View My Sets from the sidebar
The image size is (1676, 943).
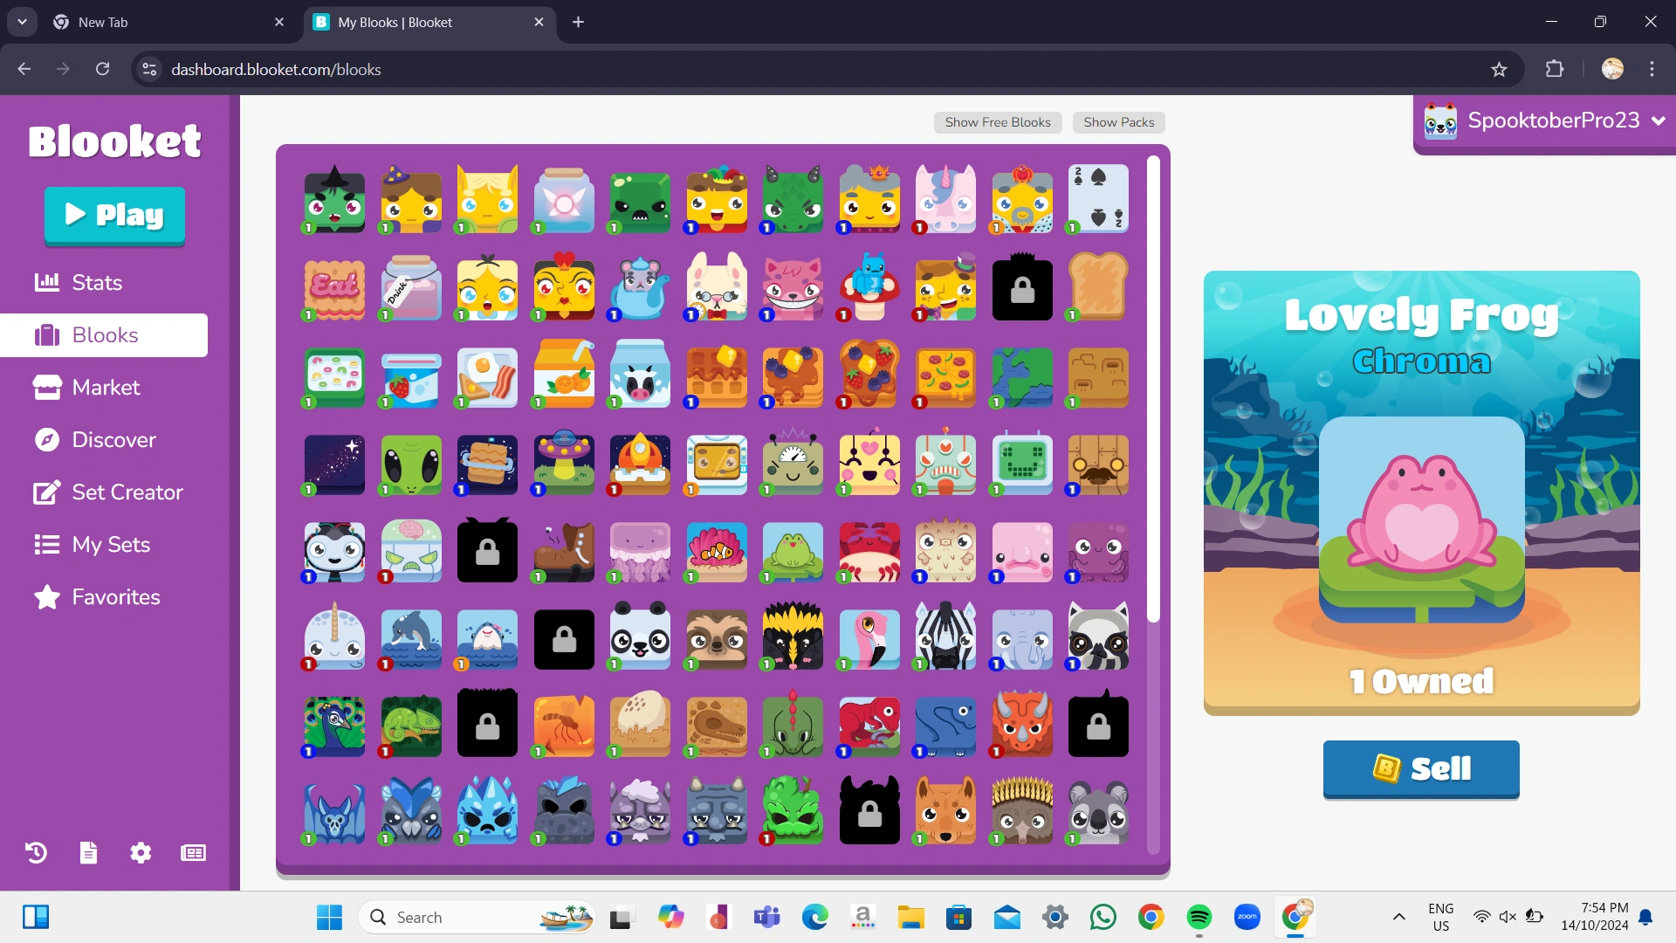coord(111,545)
